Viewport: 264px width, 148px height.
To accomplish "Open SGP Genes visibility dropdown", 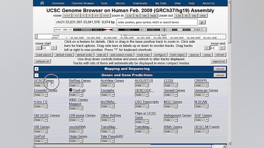I will [x=202, y=120].
